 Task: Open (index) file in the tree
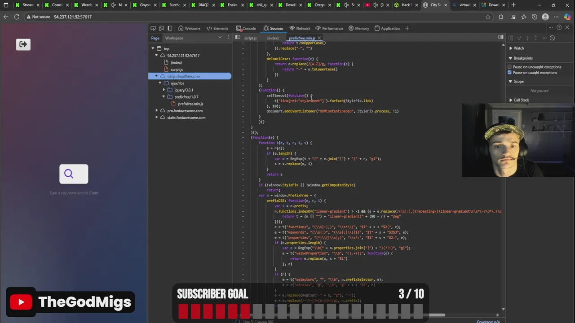coord(176,63)
